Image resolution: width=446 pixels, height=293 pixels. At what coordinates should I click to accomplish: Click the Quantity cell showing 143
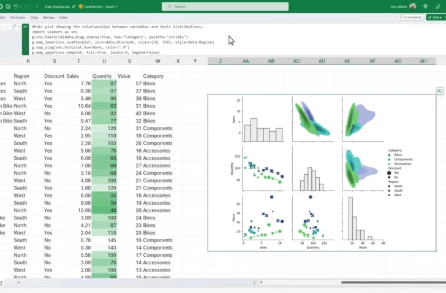(x=104, y=248)
